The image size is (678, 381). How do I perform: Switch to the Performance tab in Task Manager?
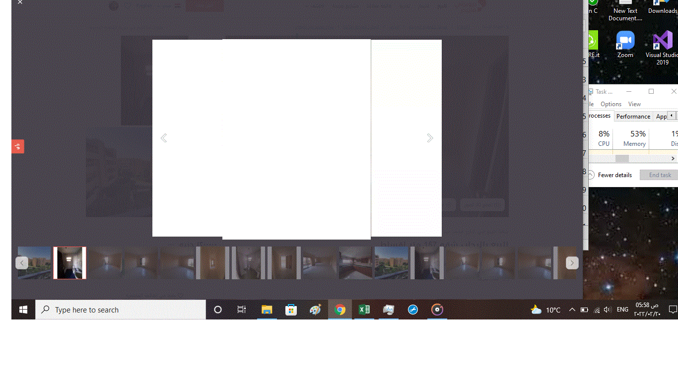coord(633,117)
